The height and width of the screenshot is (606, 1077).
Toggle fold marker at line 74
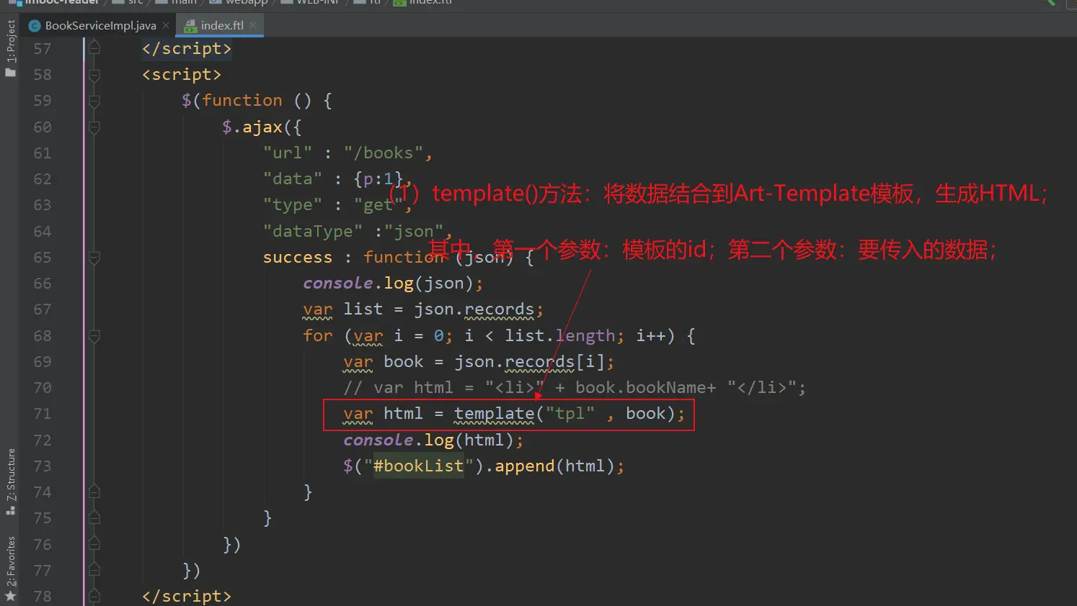pyautogui.click(x=94, y=492)
